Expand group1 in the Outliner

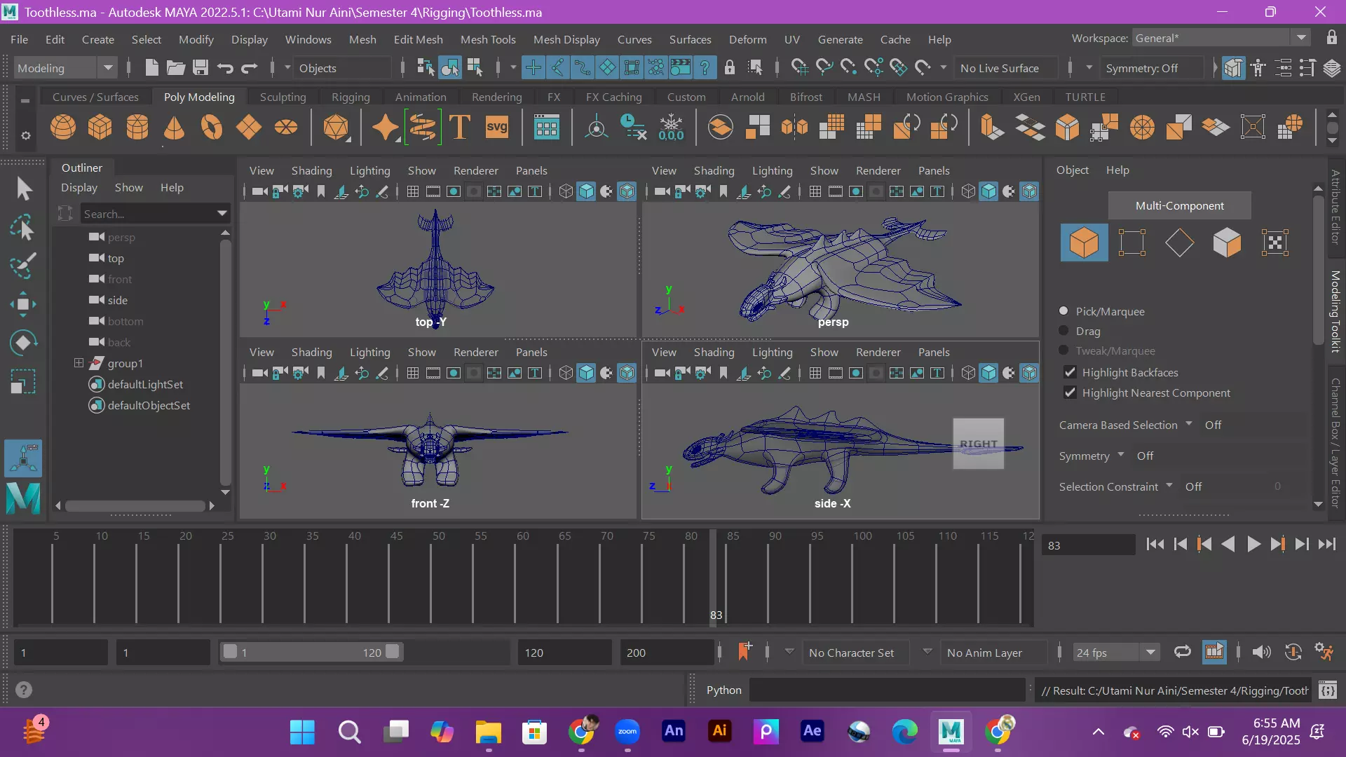tap(79, 363)
